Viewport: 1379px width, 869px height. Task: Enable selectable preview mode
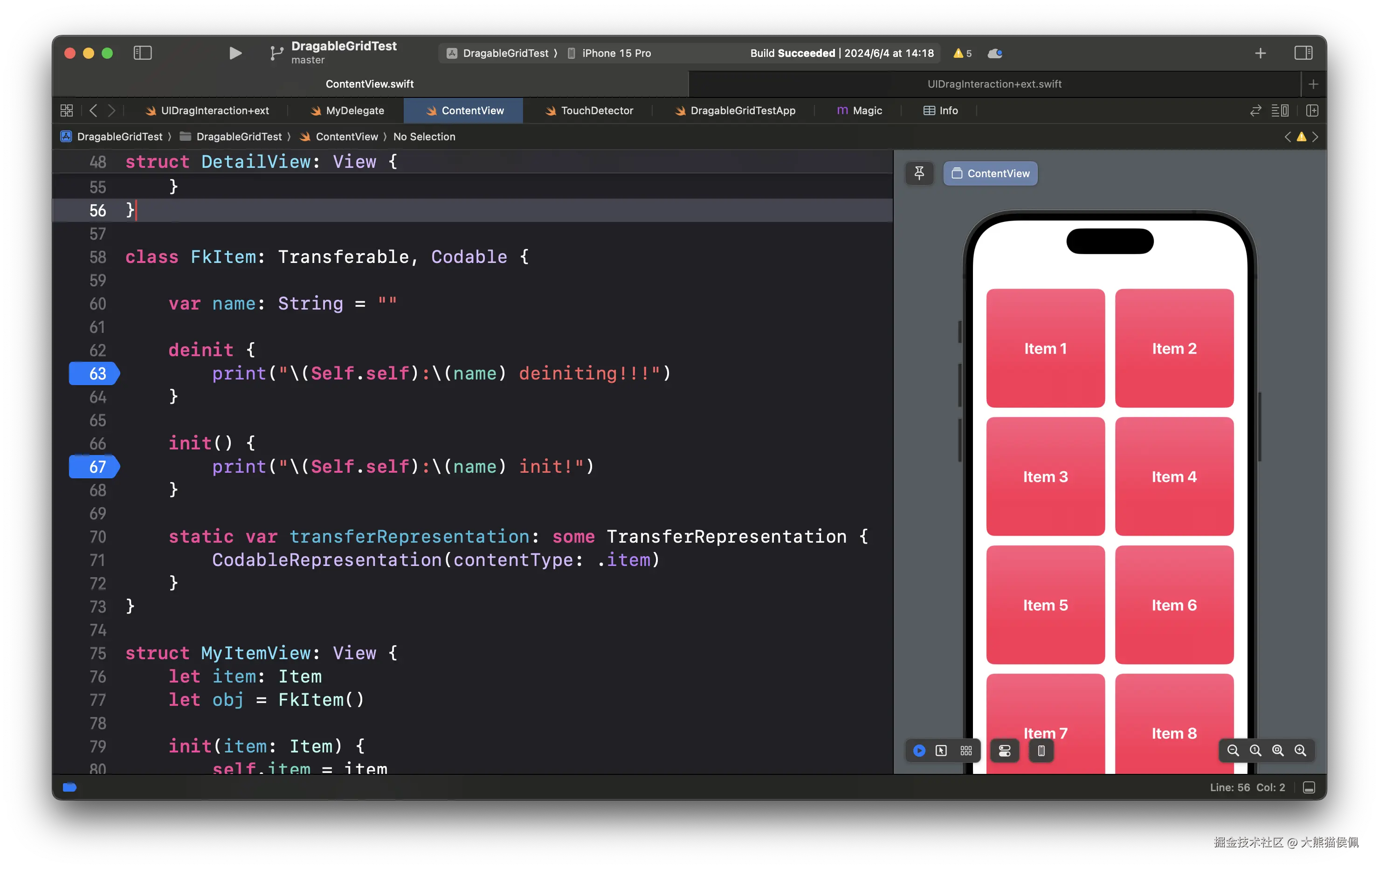[x=941, y=751]
